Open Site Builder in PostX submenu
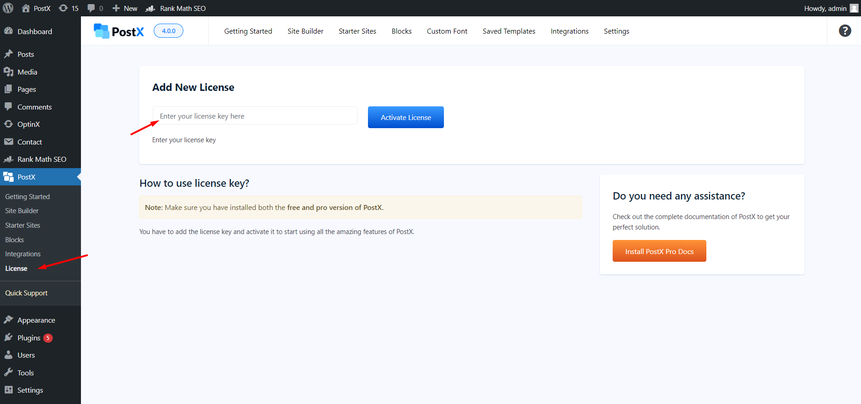This screenshot has width=861, height=404. click(22, 211)
